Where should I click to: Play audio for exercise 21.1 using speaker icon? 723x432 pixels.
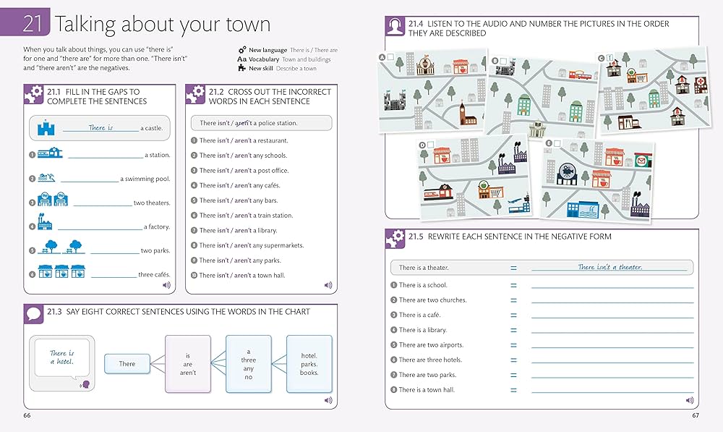pos(166,285)
